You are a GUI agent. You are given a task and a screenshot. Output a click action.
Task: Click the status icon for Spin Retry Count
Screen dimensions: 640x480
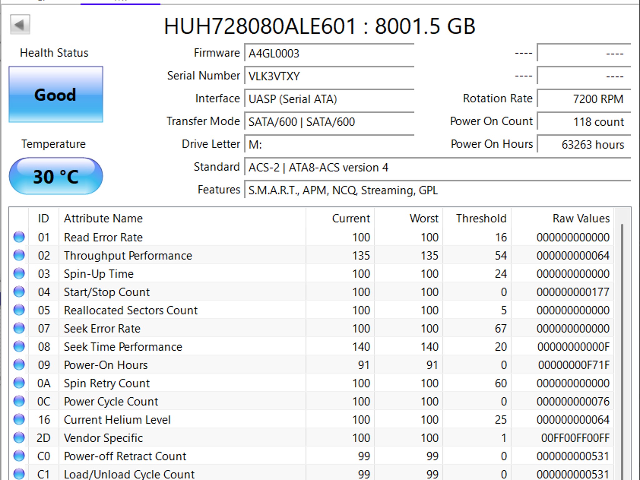coord(19,383)
